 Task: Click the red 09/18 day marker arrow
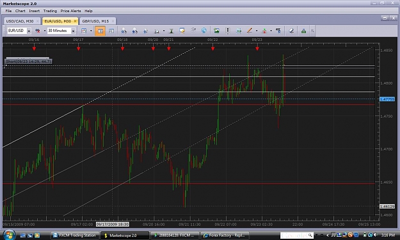pos(122,49)
